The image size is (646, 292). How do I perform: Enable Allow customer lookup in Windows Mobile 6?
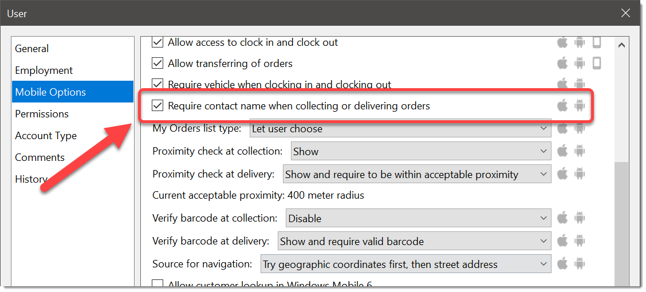157,284
